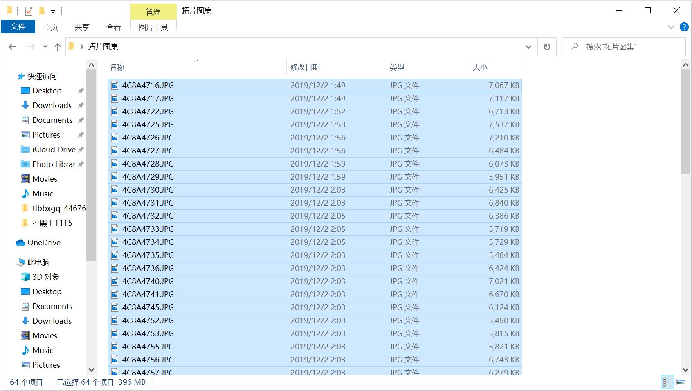Open the customize quick access toolbar dropdown

(53, 12)
